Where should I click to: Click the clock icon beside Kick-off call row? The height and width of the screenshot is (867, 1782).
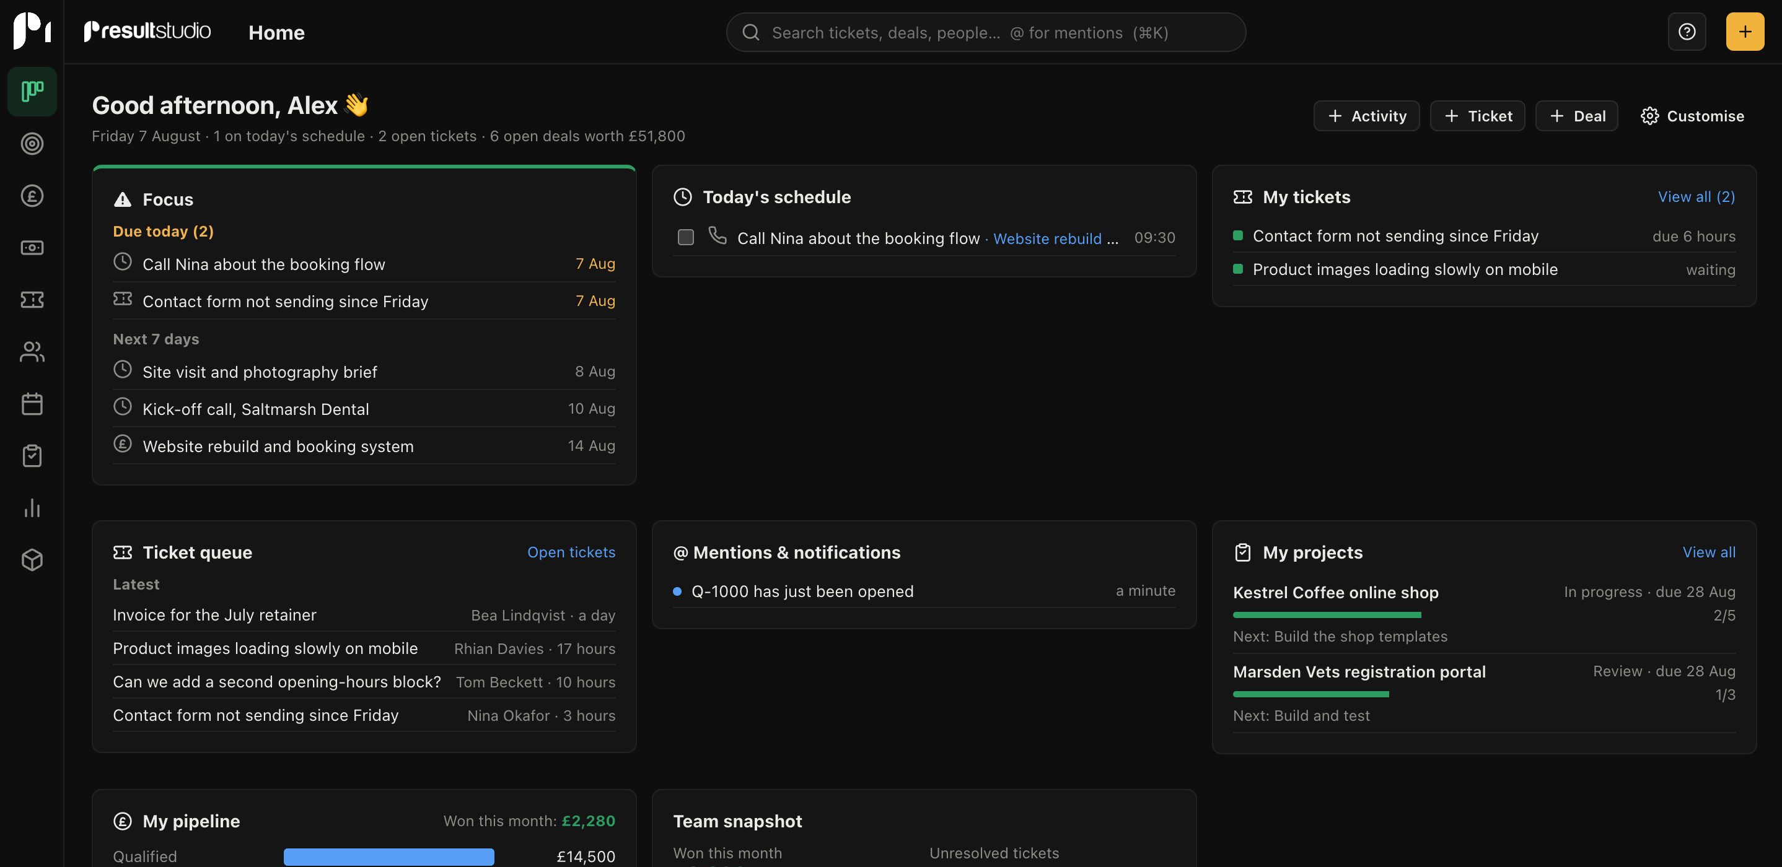(123, 406)
